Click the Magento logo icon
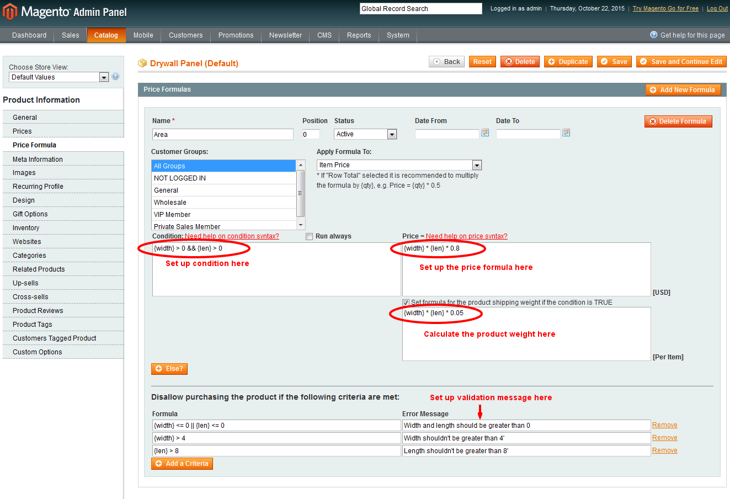Viewport: 730px width, 499px height. tap(10, 12)
